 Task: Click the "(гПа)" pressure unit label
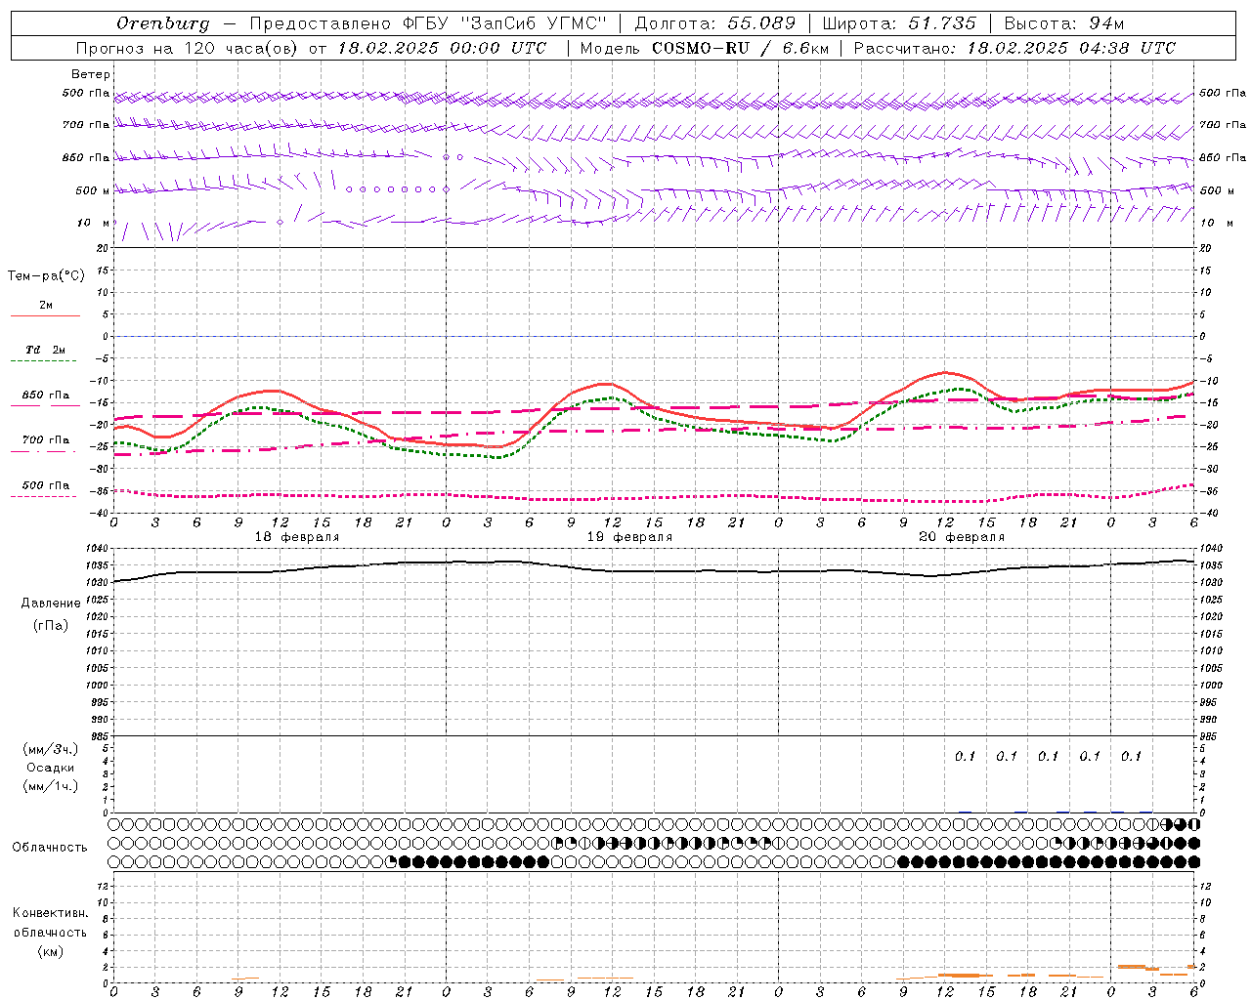tap(51, 625)
